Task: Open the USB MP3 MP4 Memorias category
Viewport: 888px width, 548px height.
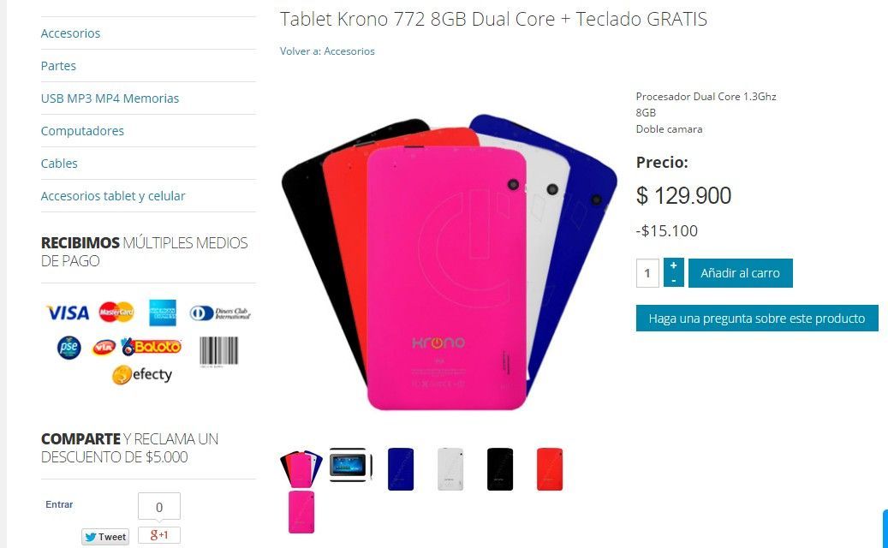Action: coord(110,98)
